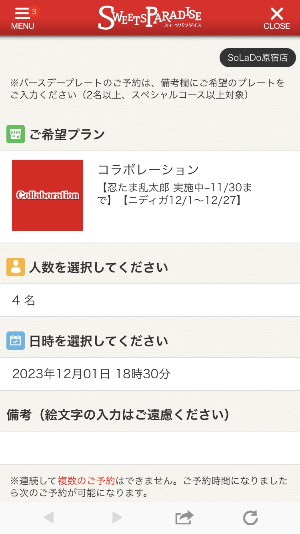Go back with the browser back arrow

point(48,518)
